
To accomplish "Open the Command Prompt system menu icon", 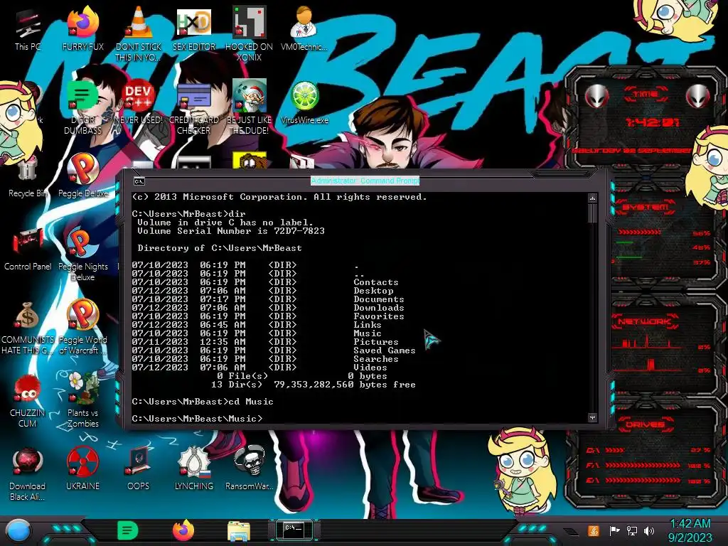I will click(139, 181).
